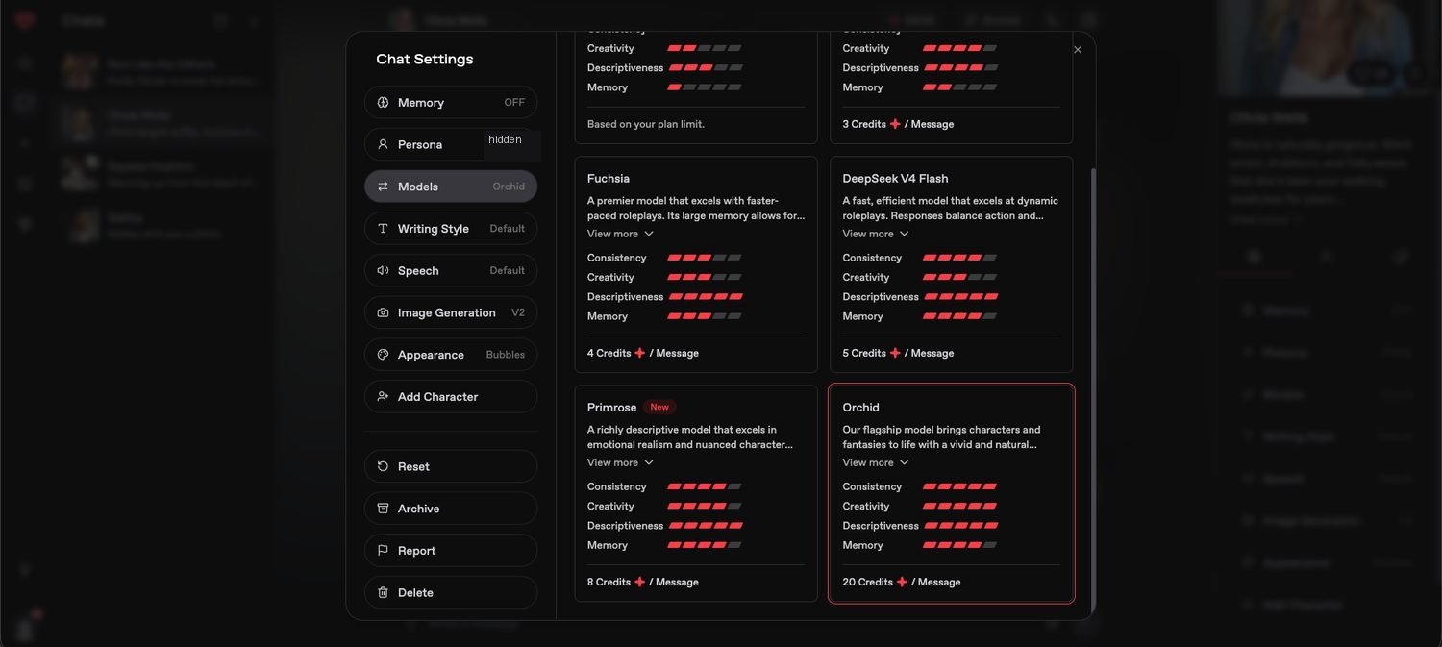The width and height of the screenshot is (1442, 647).
Task: Click the New badge next to Primrose
Action: tap(659, 407)
